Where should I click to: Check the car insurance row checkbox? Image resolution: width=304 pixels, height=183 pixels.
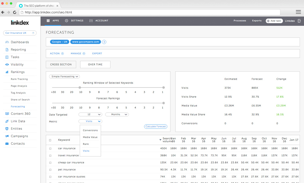click(x=50, y=148)
